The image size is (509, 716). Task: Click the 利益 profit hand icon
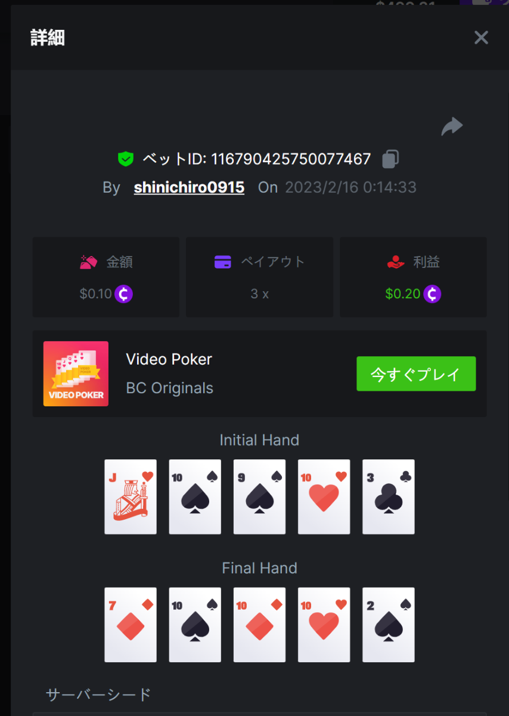point(396,262)
